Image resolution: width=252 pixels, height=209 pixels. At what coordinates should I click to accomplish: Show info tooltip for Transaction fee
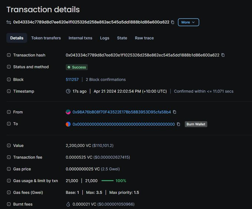pos(9,157)
